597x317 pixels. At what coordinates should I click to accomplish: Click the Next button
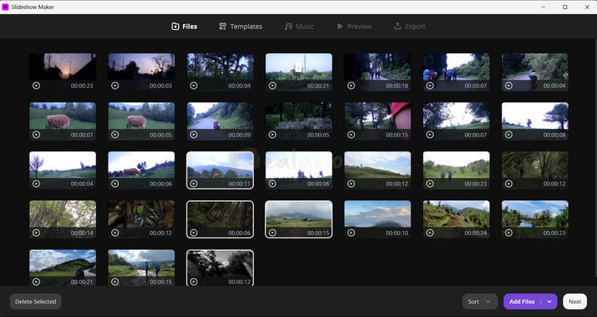pos(575,301)
